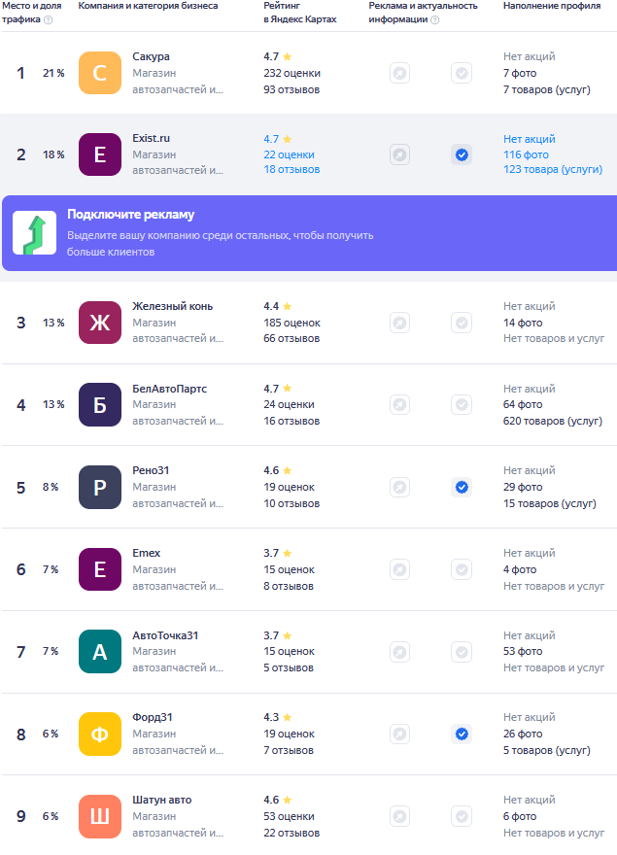
Task: Click the blue verified checkmark for Форд31
Action: coord(462,734)
